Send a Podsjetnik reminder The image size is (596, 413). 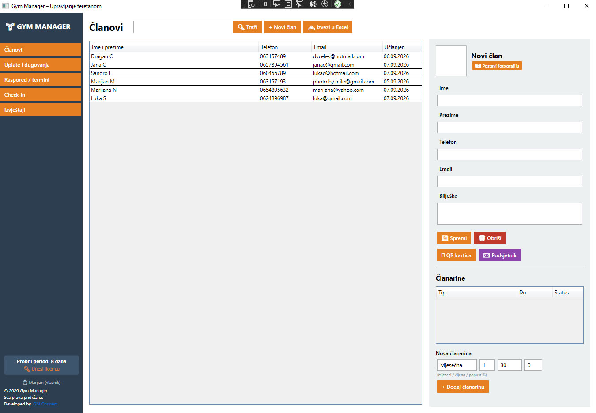coord(500,255)
